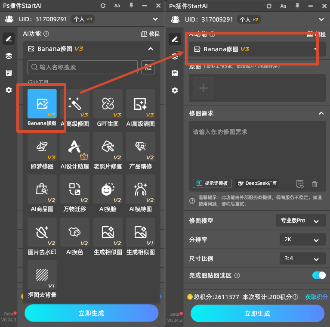Screen dimensions: 330x327
Task: Click refresh icon in right panel title bar
Action: [269, 6]
